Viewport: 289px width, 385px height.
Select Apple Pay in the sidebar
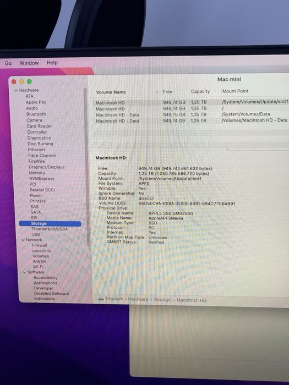click(x=36, y=102)
